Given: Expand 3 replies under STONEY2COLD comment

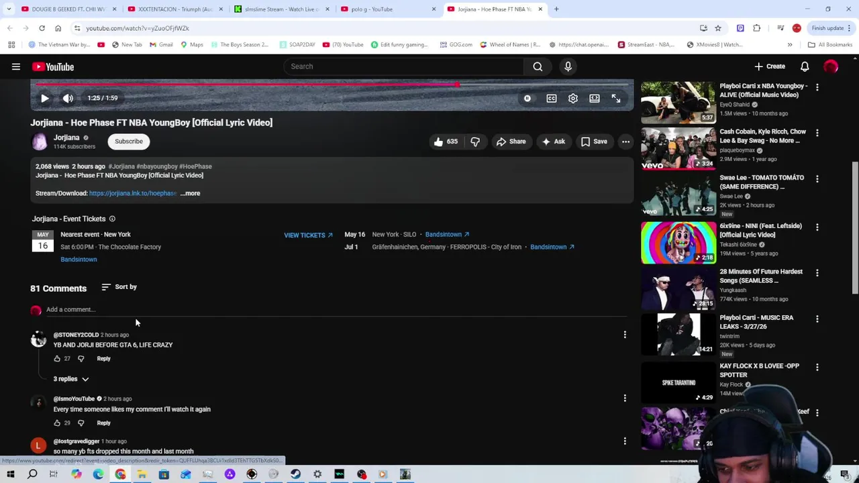Looking at the screenshot, I should pyautogui.click(x=71, y=379).
